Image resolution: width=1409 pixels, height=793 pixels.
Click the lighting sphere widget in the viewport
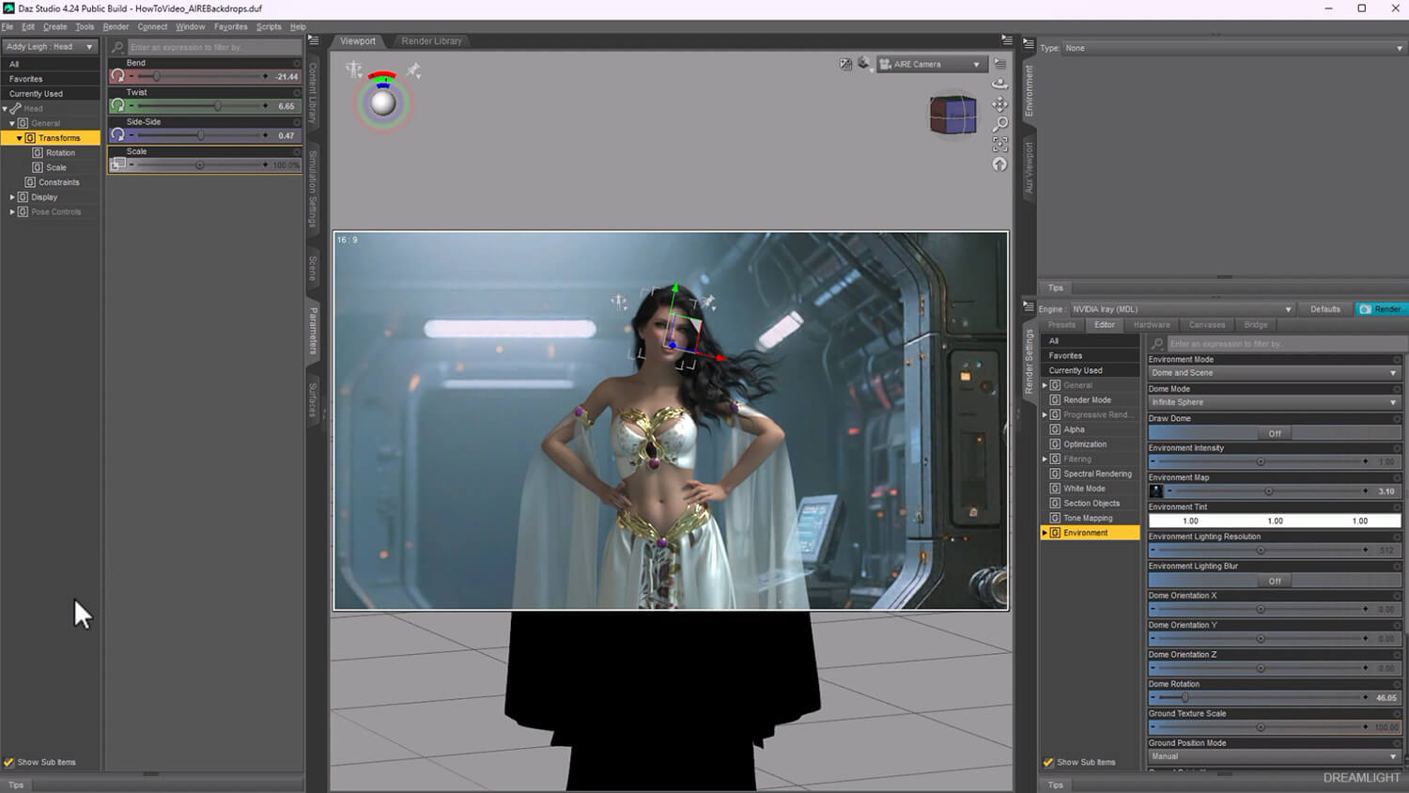coord(382,102)
